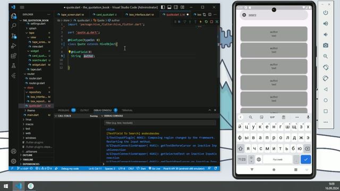
Task: Collapse the router folder
Action: (31, 74)
